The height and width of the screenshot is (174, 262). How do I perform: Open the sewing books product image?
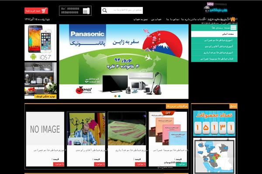[x=168, y=129]
